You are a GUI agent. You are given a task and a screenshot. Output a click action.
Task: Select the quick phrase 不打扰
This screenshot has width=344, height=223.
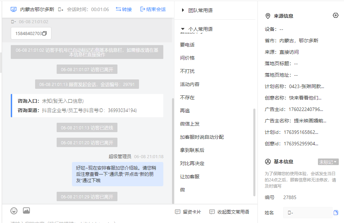point(187,71)
